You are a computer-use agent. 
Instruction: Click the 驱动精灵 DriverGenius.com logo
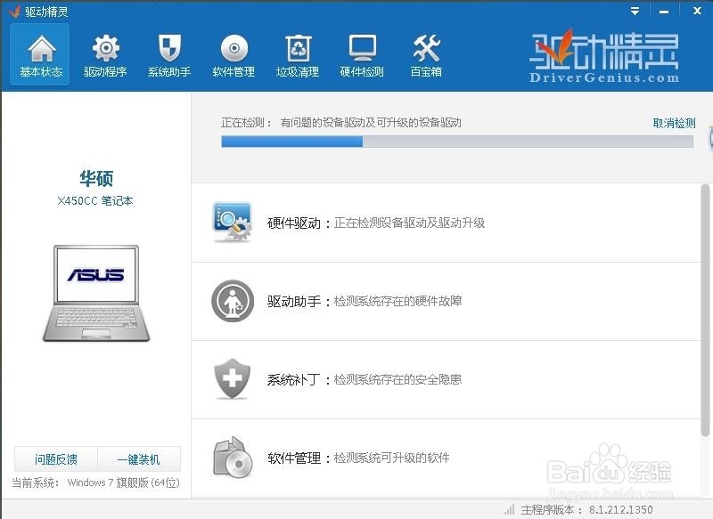604,56
